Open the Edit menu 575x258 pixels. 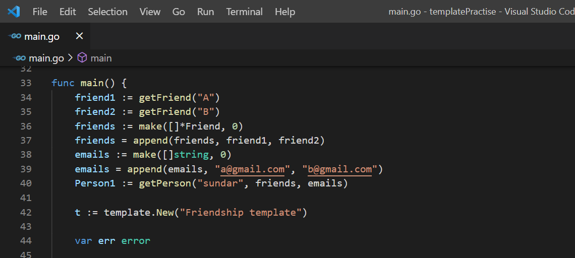[68, 12]
